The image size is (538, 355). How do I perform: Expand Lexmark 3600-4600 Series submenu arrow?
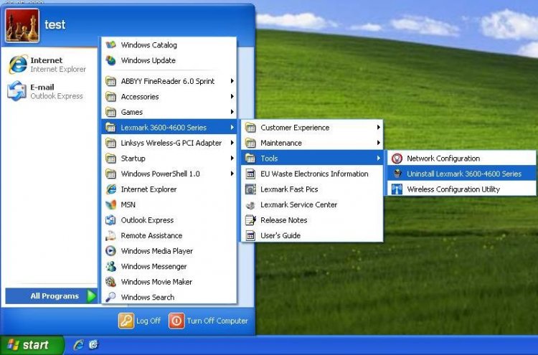(x=232, y=127)
